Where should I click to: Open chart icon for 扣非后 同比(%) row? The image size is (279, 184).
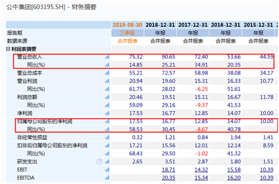(x=107, y=154)
